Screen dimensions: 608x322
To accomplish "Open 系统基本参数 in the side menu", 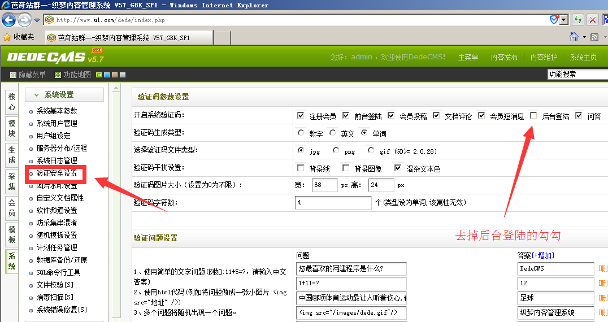I will click(x=57, y=111).
